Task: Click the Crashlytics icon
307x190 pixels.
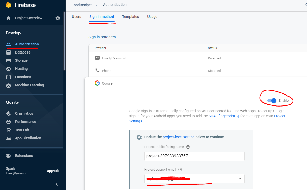Action: pos(8,113)
